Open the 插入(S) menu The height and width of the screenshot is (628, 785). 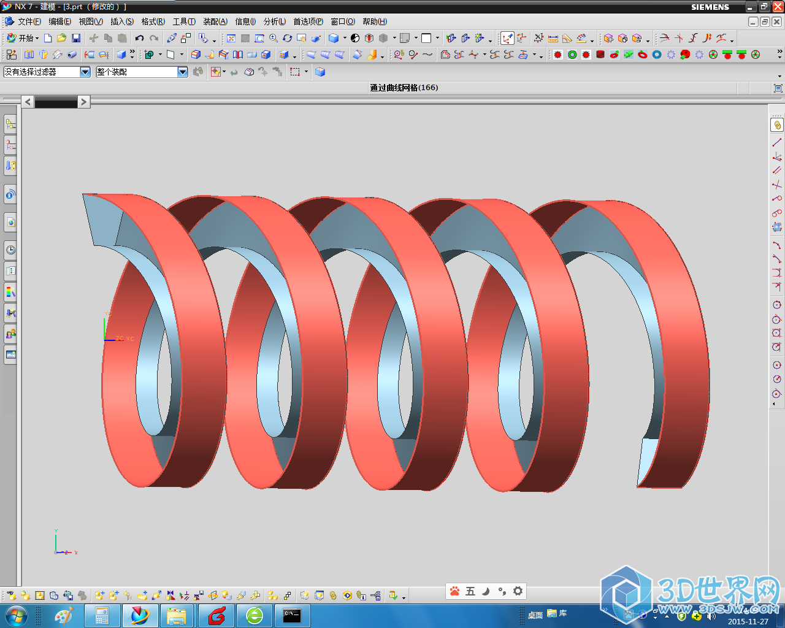122,21
